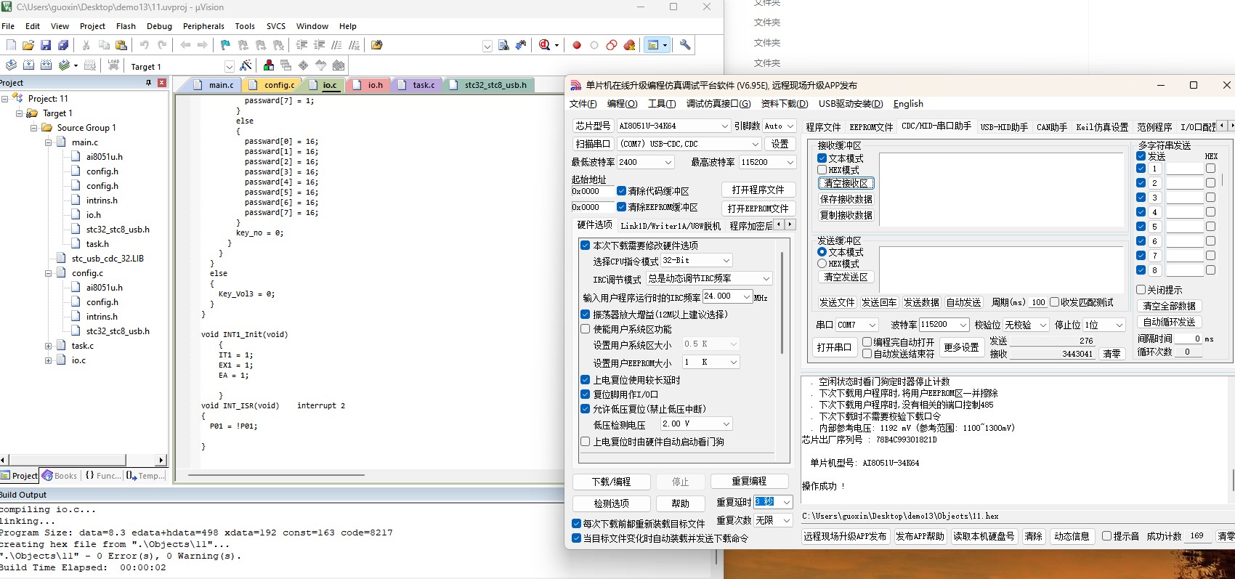Uncheck 本次下载需要修改硬件选项
Image resolution: width=1235 pixels, height=579 pixels.
[x=586, y=246]
